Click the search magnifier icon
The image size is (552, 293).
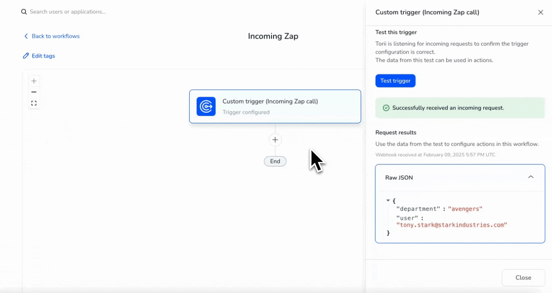[x=24, y=12]
